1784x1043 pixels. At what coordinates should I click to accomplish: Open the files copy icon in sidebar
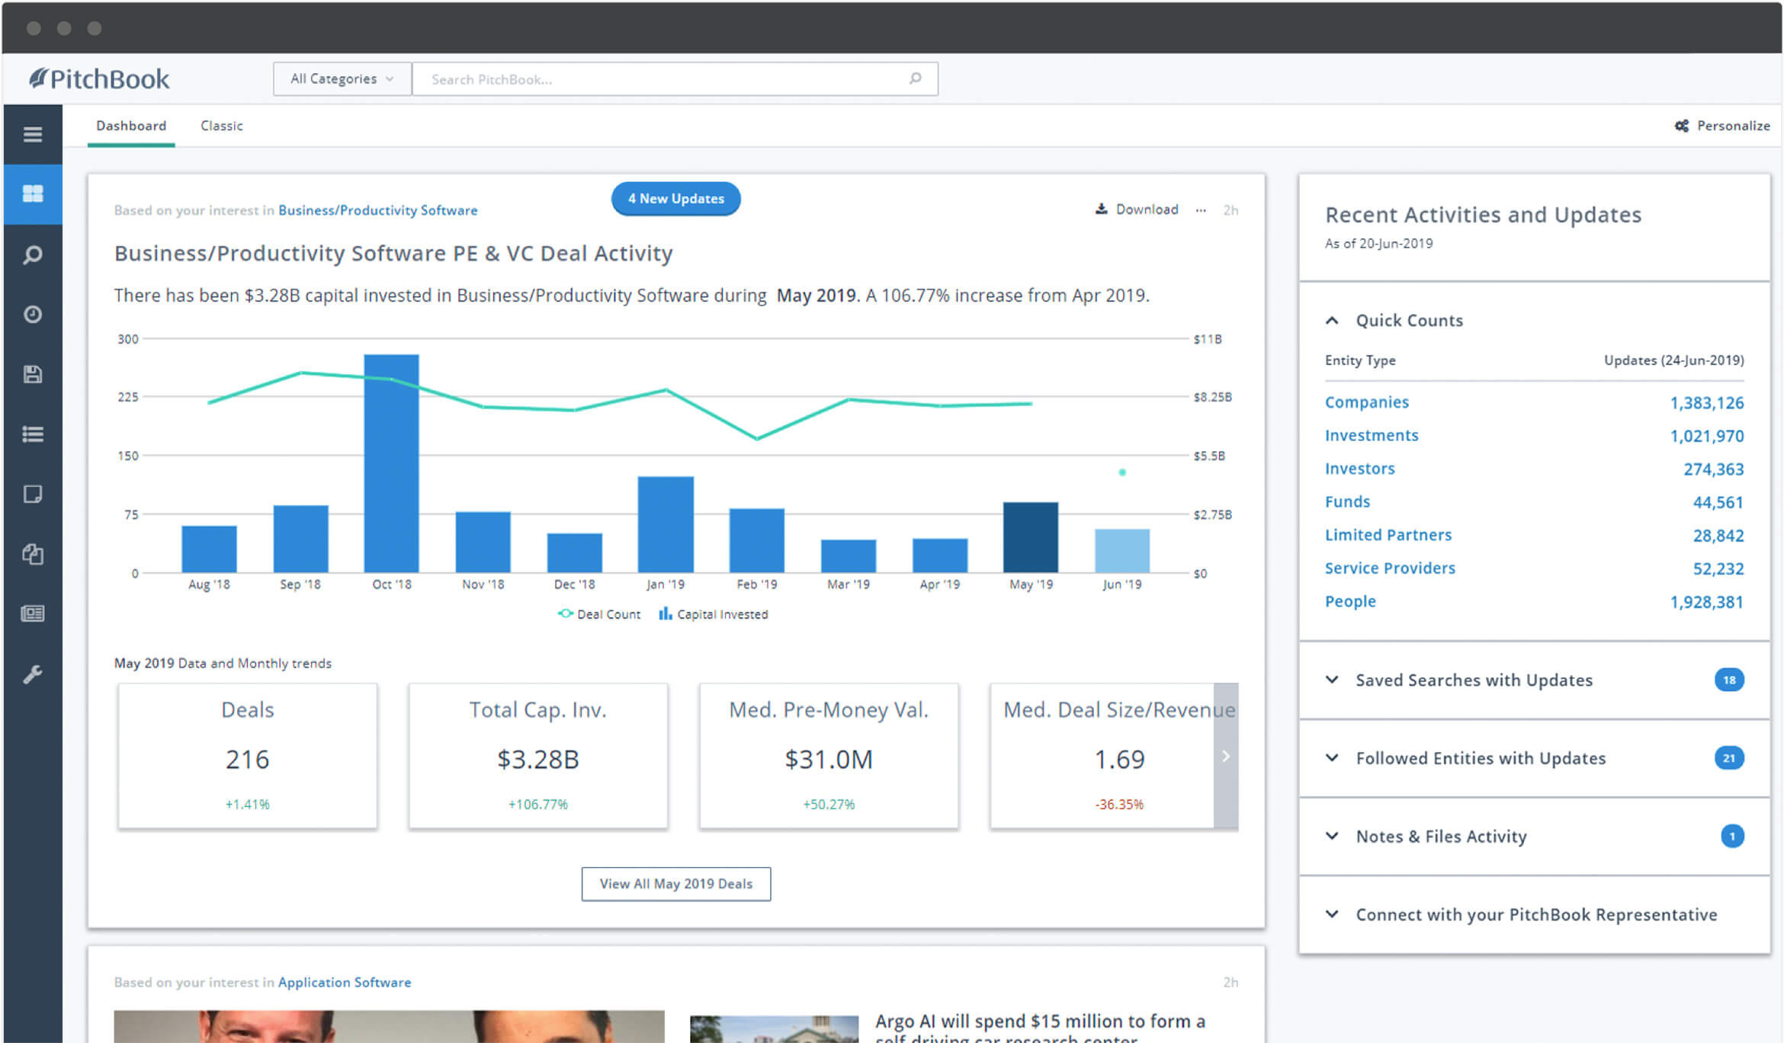pos(33,554)
